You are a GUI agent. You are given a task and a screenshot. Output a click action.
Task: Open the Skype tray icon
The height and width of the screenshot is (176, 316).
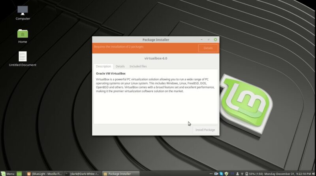pos(221,174)
